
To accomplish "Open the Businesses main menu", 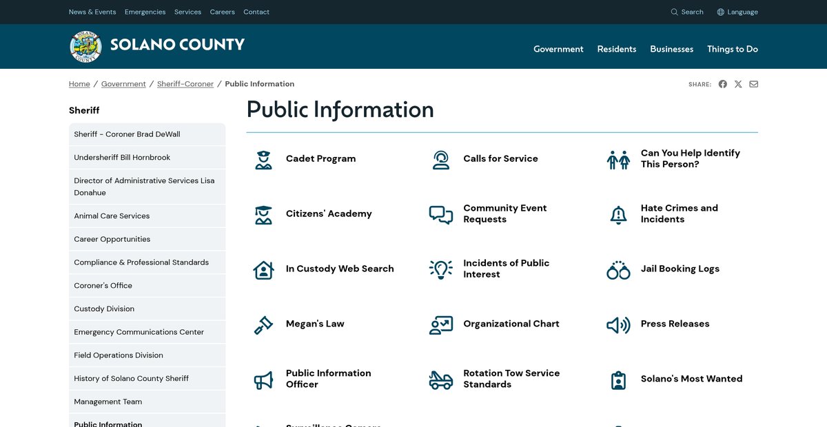I will tap(672, 49).
